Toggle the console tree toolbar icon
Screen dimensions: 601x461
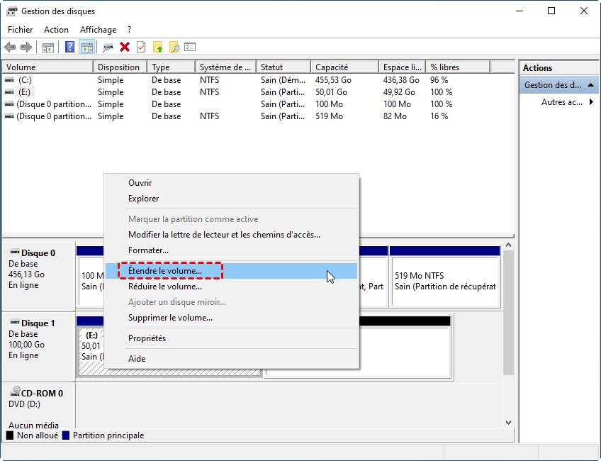point(48,48)
